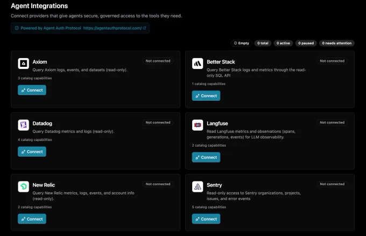
Task: Click Axiom's Not connected status badge
Action: tap(158, 61)
